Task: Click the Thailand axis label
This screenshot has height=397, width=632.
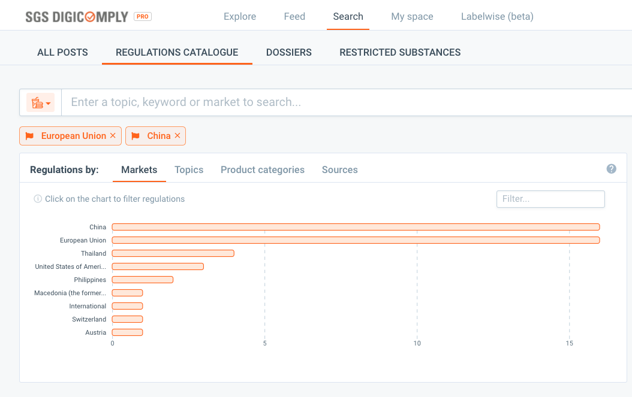Action: point(94,253)
